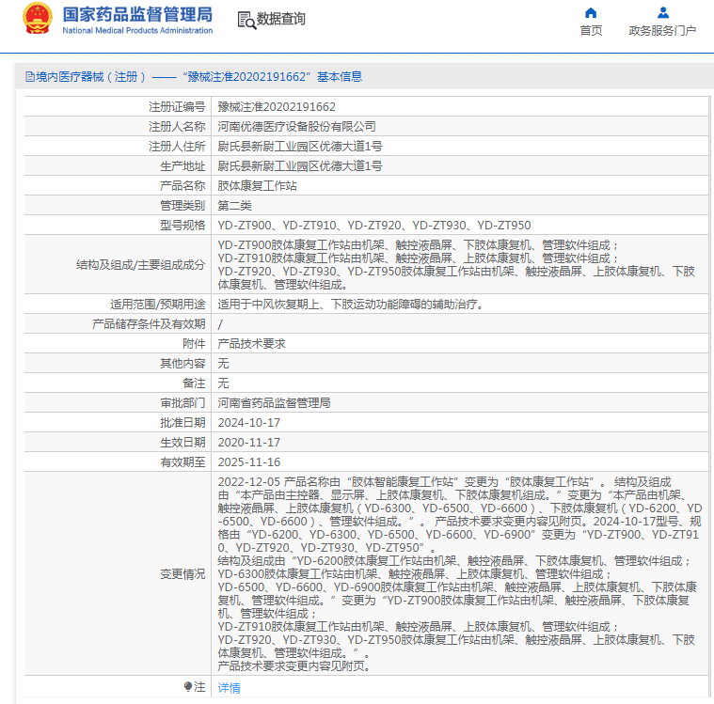The height and width of the screenshot is (704, 714).
Task: Click the 备注 label
Action: coord(194,383)
